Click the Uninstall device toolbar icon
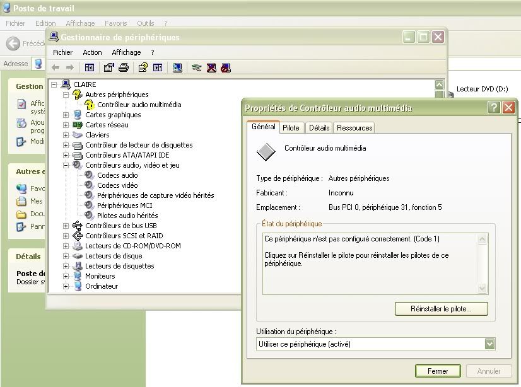Image resolution: width=521 pixels, height=387 pixels. 211,67
